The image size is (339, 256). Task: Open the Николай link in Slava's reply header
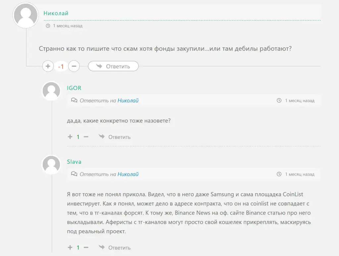128,174
